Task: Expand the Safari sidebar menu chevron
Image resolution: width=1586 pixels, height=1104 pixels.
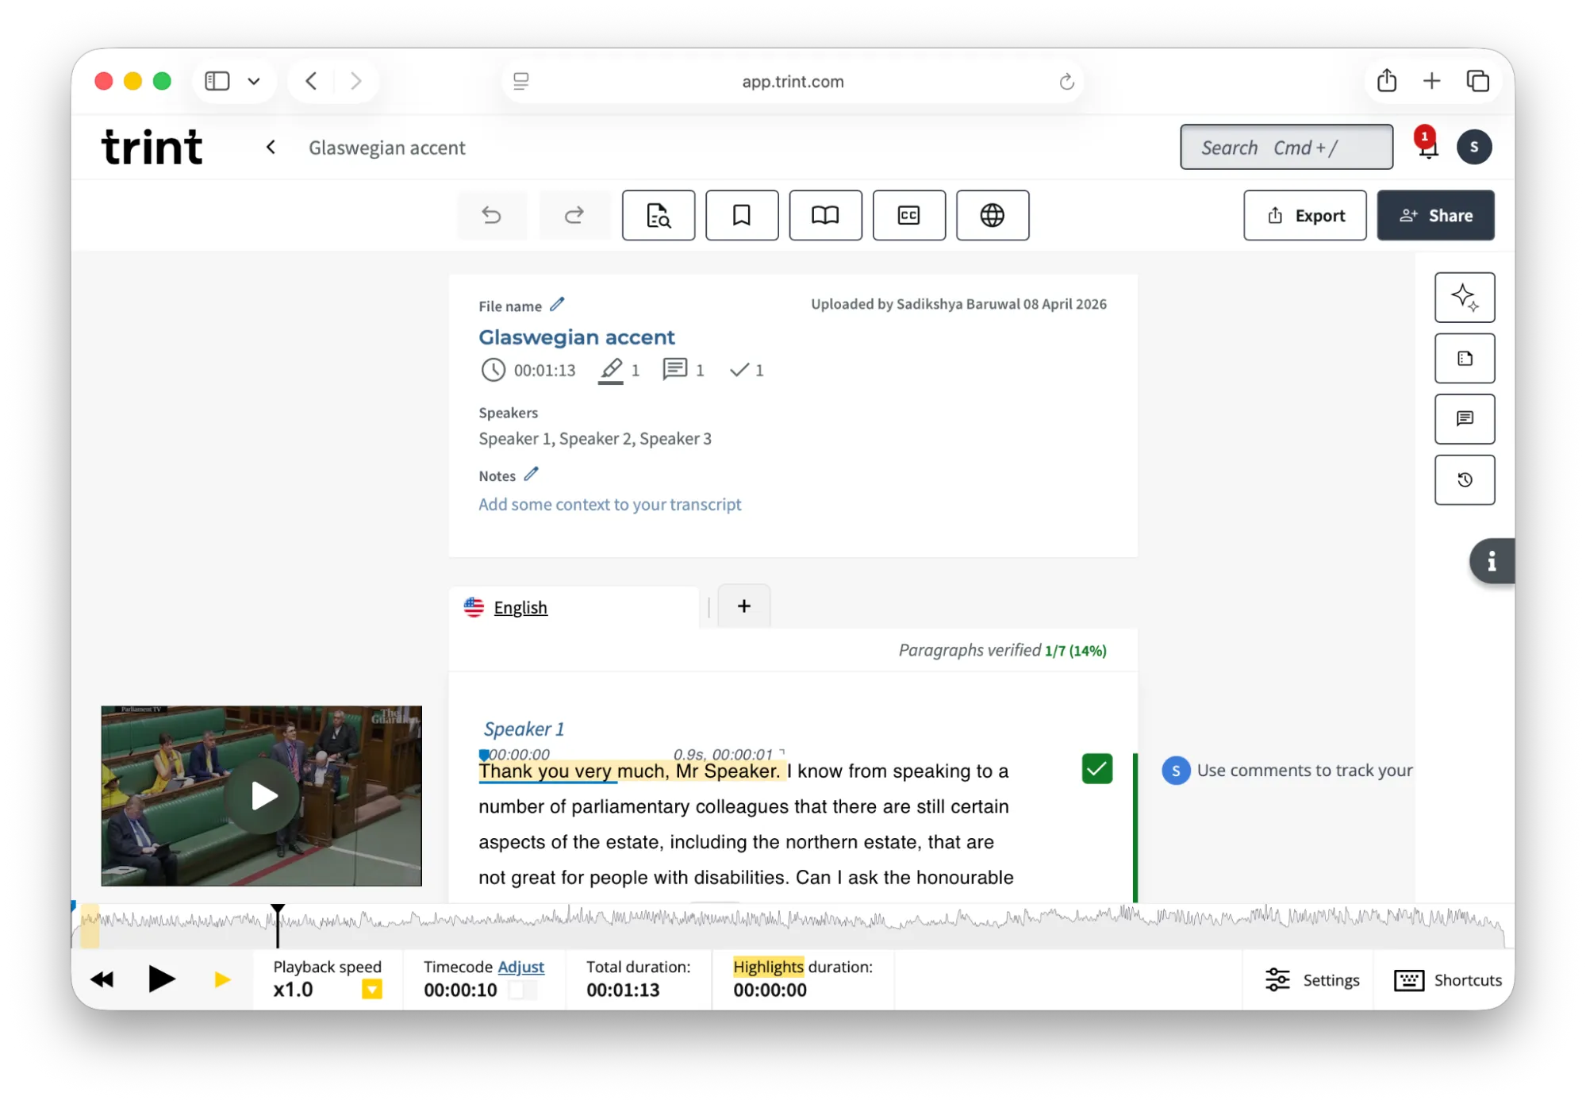Action: tap(254, 81)
